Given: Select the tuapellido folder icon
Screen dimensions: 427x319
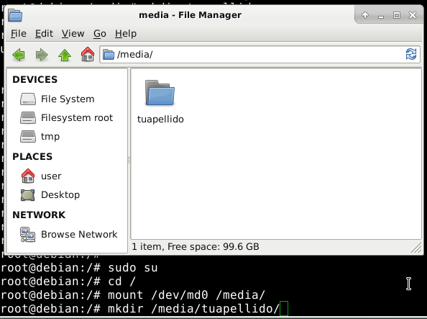Looking at the screenshot, I should pos(160,93).
